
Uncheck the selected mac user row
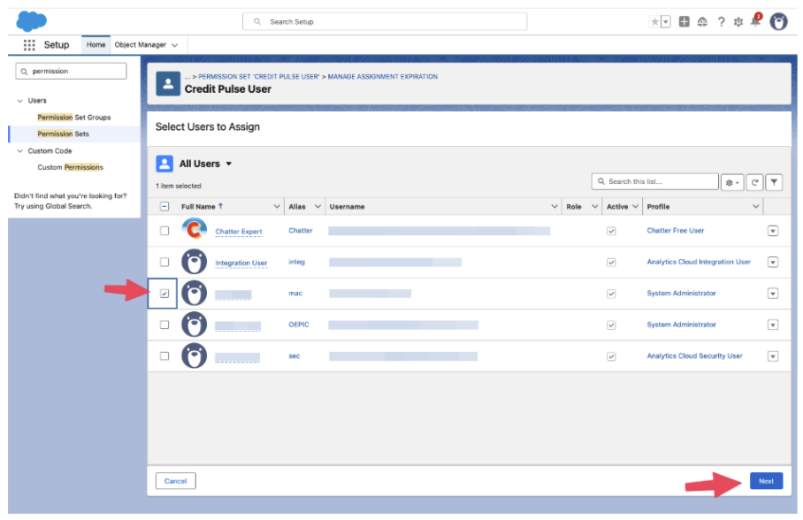coord(164,294)
